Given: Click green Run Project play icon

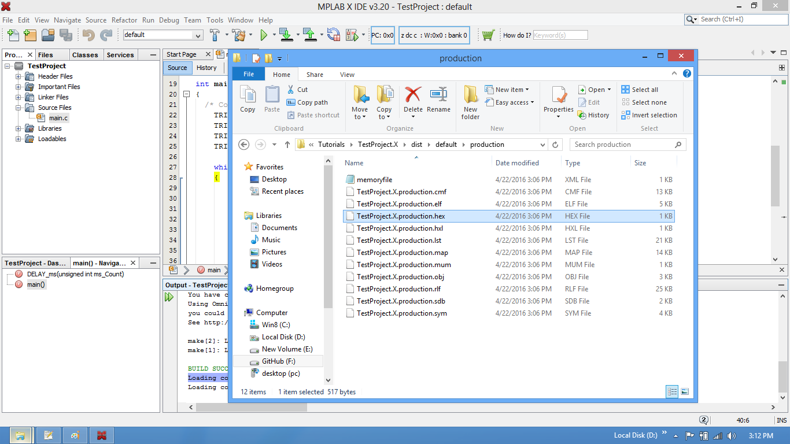Looking at the screenshot, I should pos(264,35).
